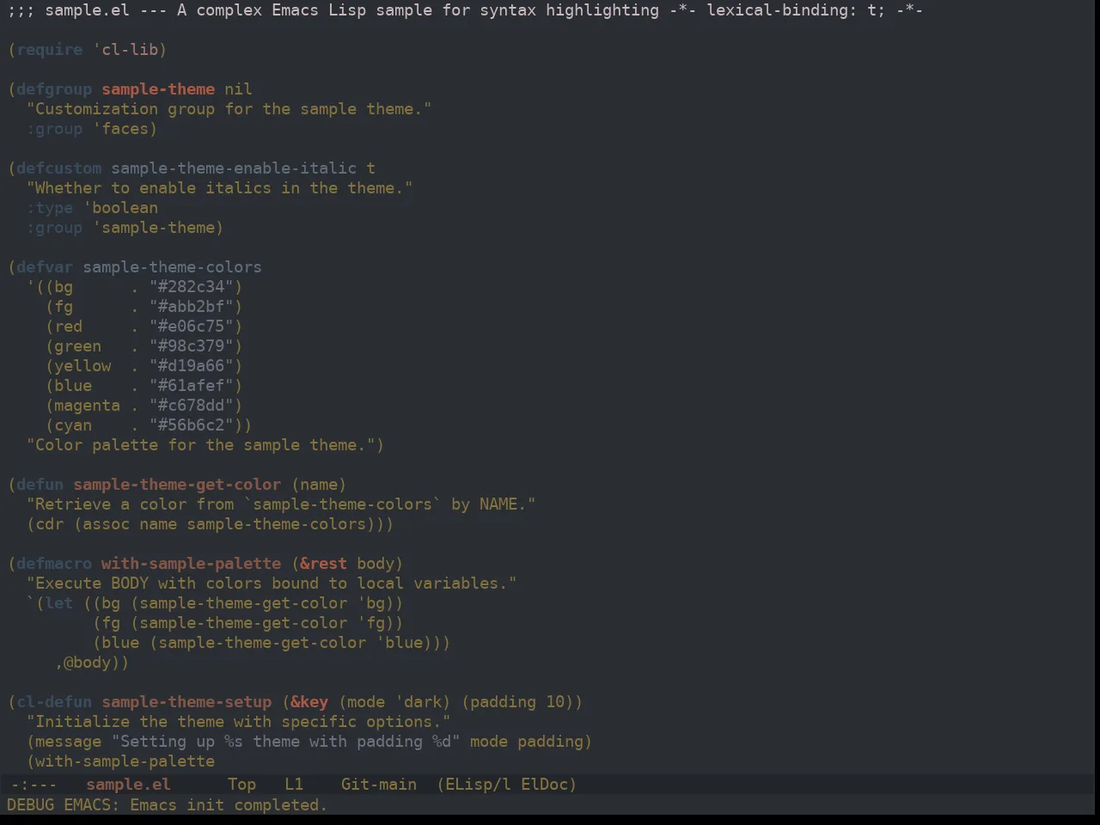Viewport: 1100px width, 825px height.
Task: Click the "#282c34" color string
Action: pos(192,286)
